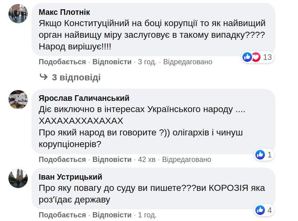Click the reply arrow icon beside 3 відповіді
This screenshot has width=298, height=221.
tap(43, 77)
